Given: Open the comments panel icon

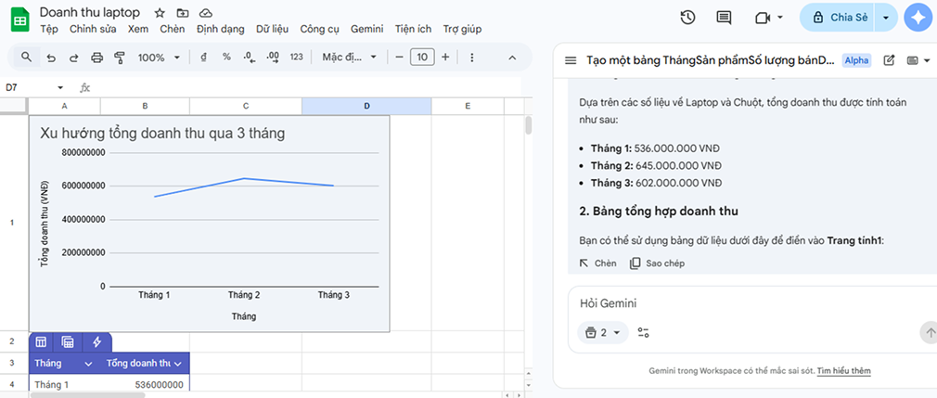Looking at the screenshot, I should tap(724, 18).
